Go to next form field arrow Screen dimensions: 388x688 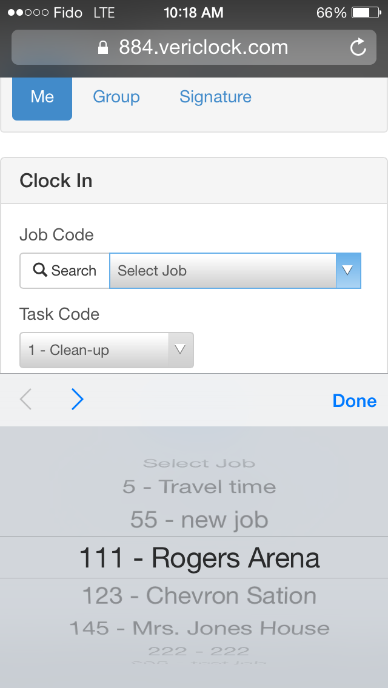[x=77, y=400]
